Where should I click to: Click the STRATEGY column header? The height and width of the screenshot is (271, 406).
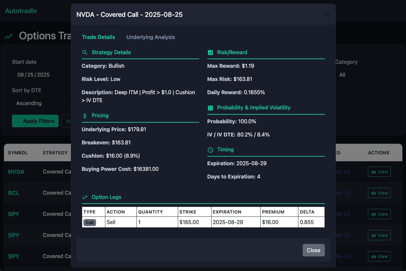[55, 153]
